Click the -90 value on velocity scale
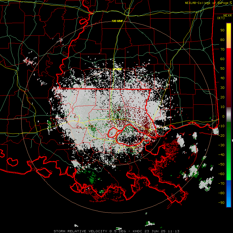 pyautogui.click(x=221, y=203)
